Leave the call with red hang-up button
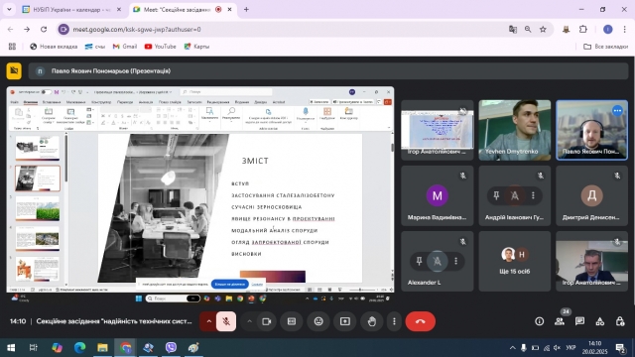This screenshot has width=635, height=357. [421, 321]
